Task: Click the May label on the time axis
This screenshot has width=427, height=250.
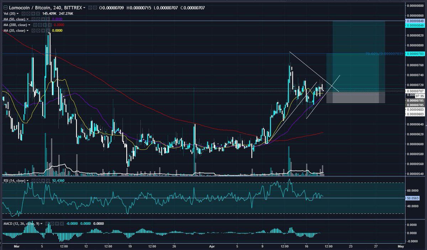Action: (x=401, y=245)
